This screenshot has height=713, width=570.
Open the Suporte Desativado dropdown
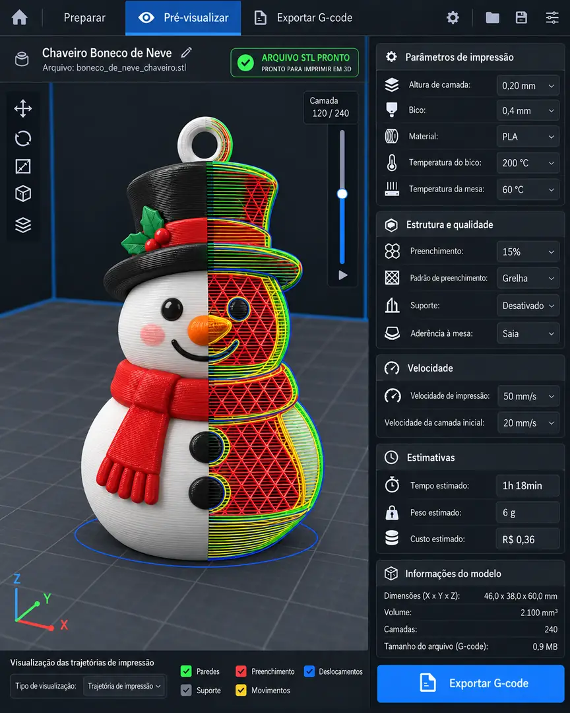coord(528,306)
